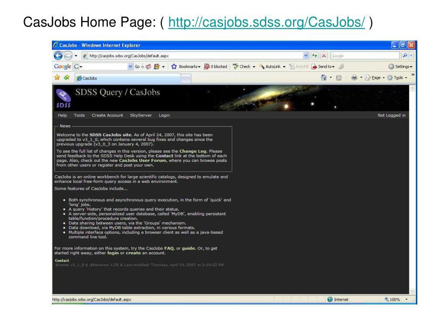Open the recent pages dropdown beside Forward
Screen dimensions: 447x335
pos(76,55)
